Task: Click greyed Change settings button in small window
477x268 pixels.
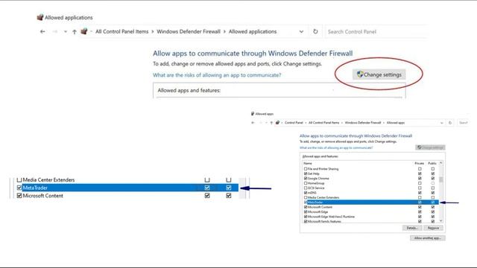Action: tap(431, 147)
